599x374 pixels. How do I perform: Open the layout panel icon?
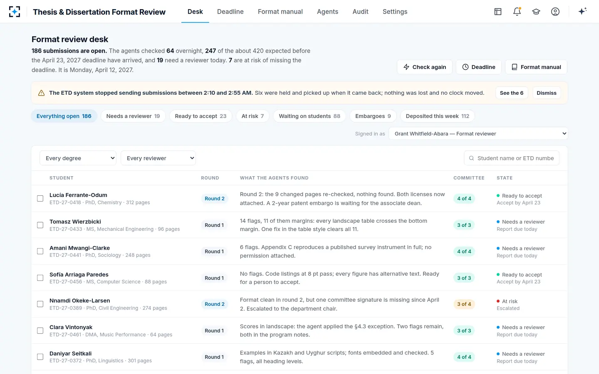(x=498, y=12)
